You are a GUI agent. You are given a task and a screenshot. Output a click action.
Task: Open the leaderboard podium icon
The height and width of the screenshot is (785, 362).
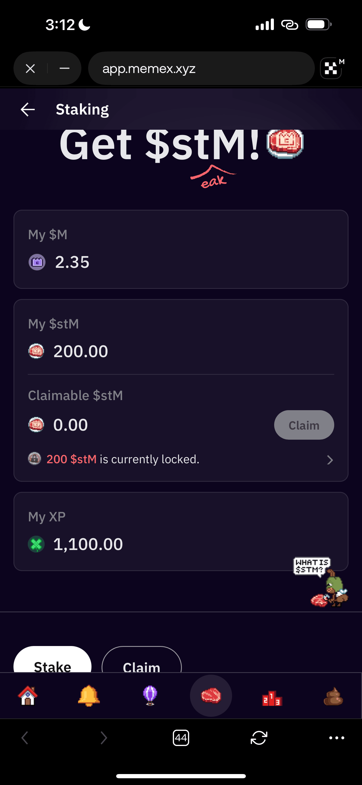pyautogui.click(x=272, y=697)
